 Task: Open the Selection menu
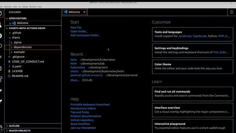tap(8, 7)
